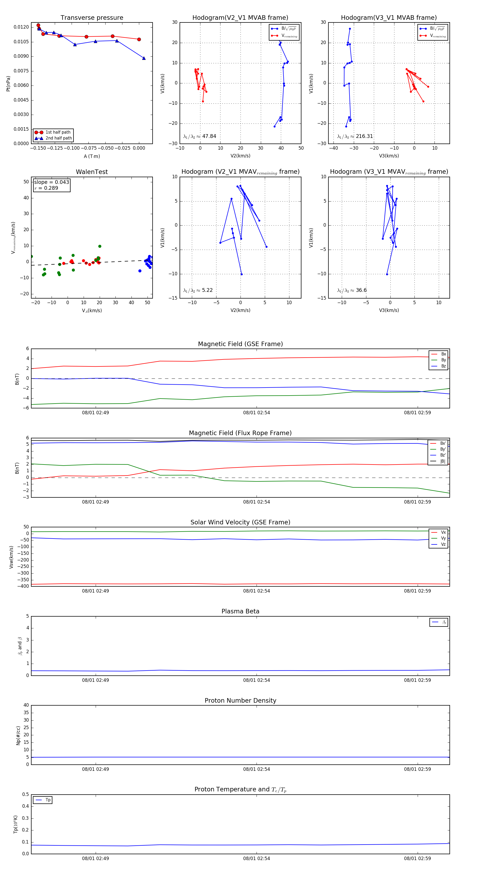Click the 'Hodogram(V2_V1 MVAB frame)' title
The image size is (481, 882).
pyautogui.click(x=240, y=18)
